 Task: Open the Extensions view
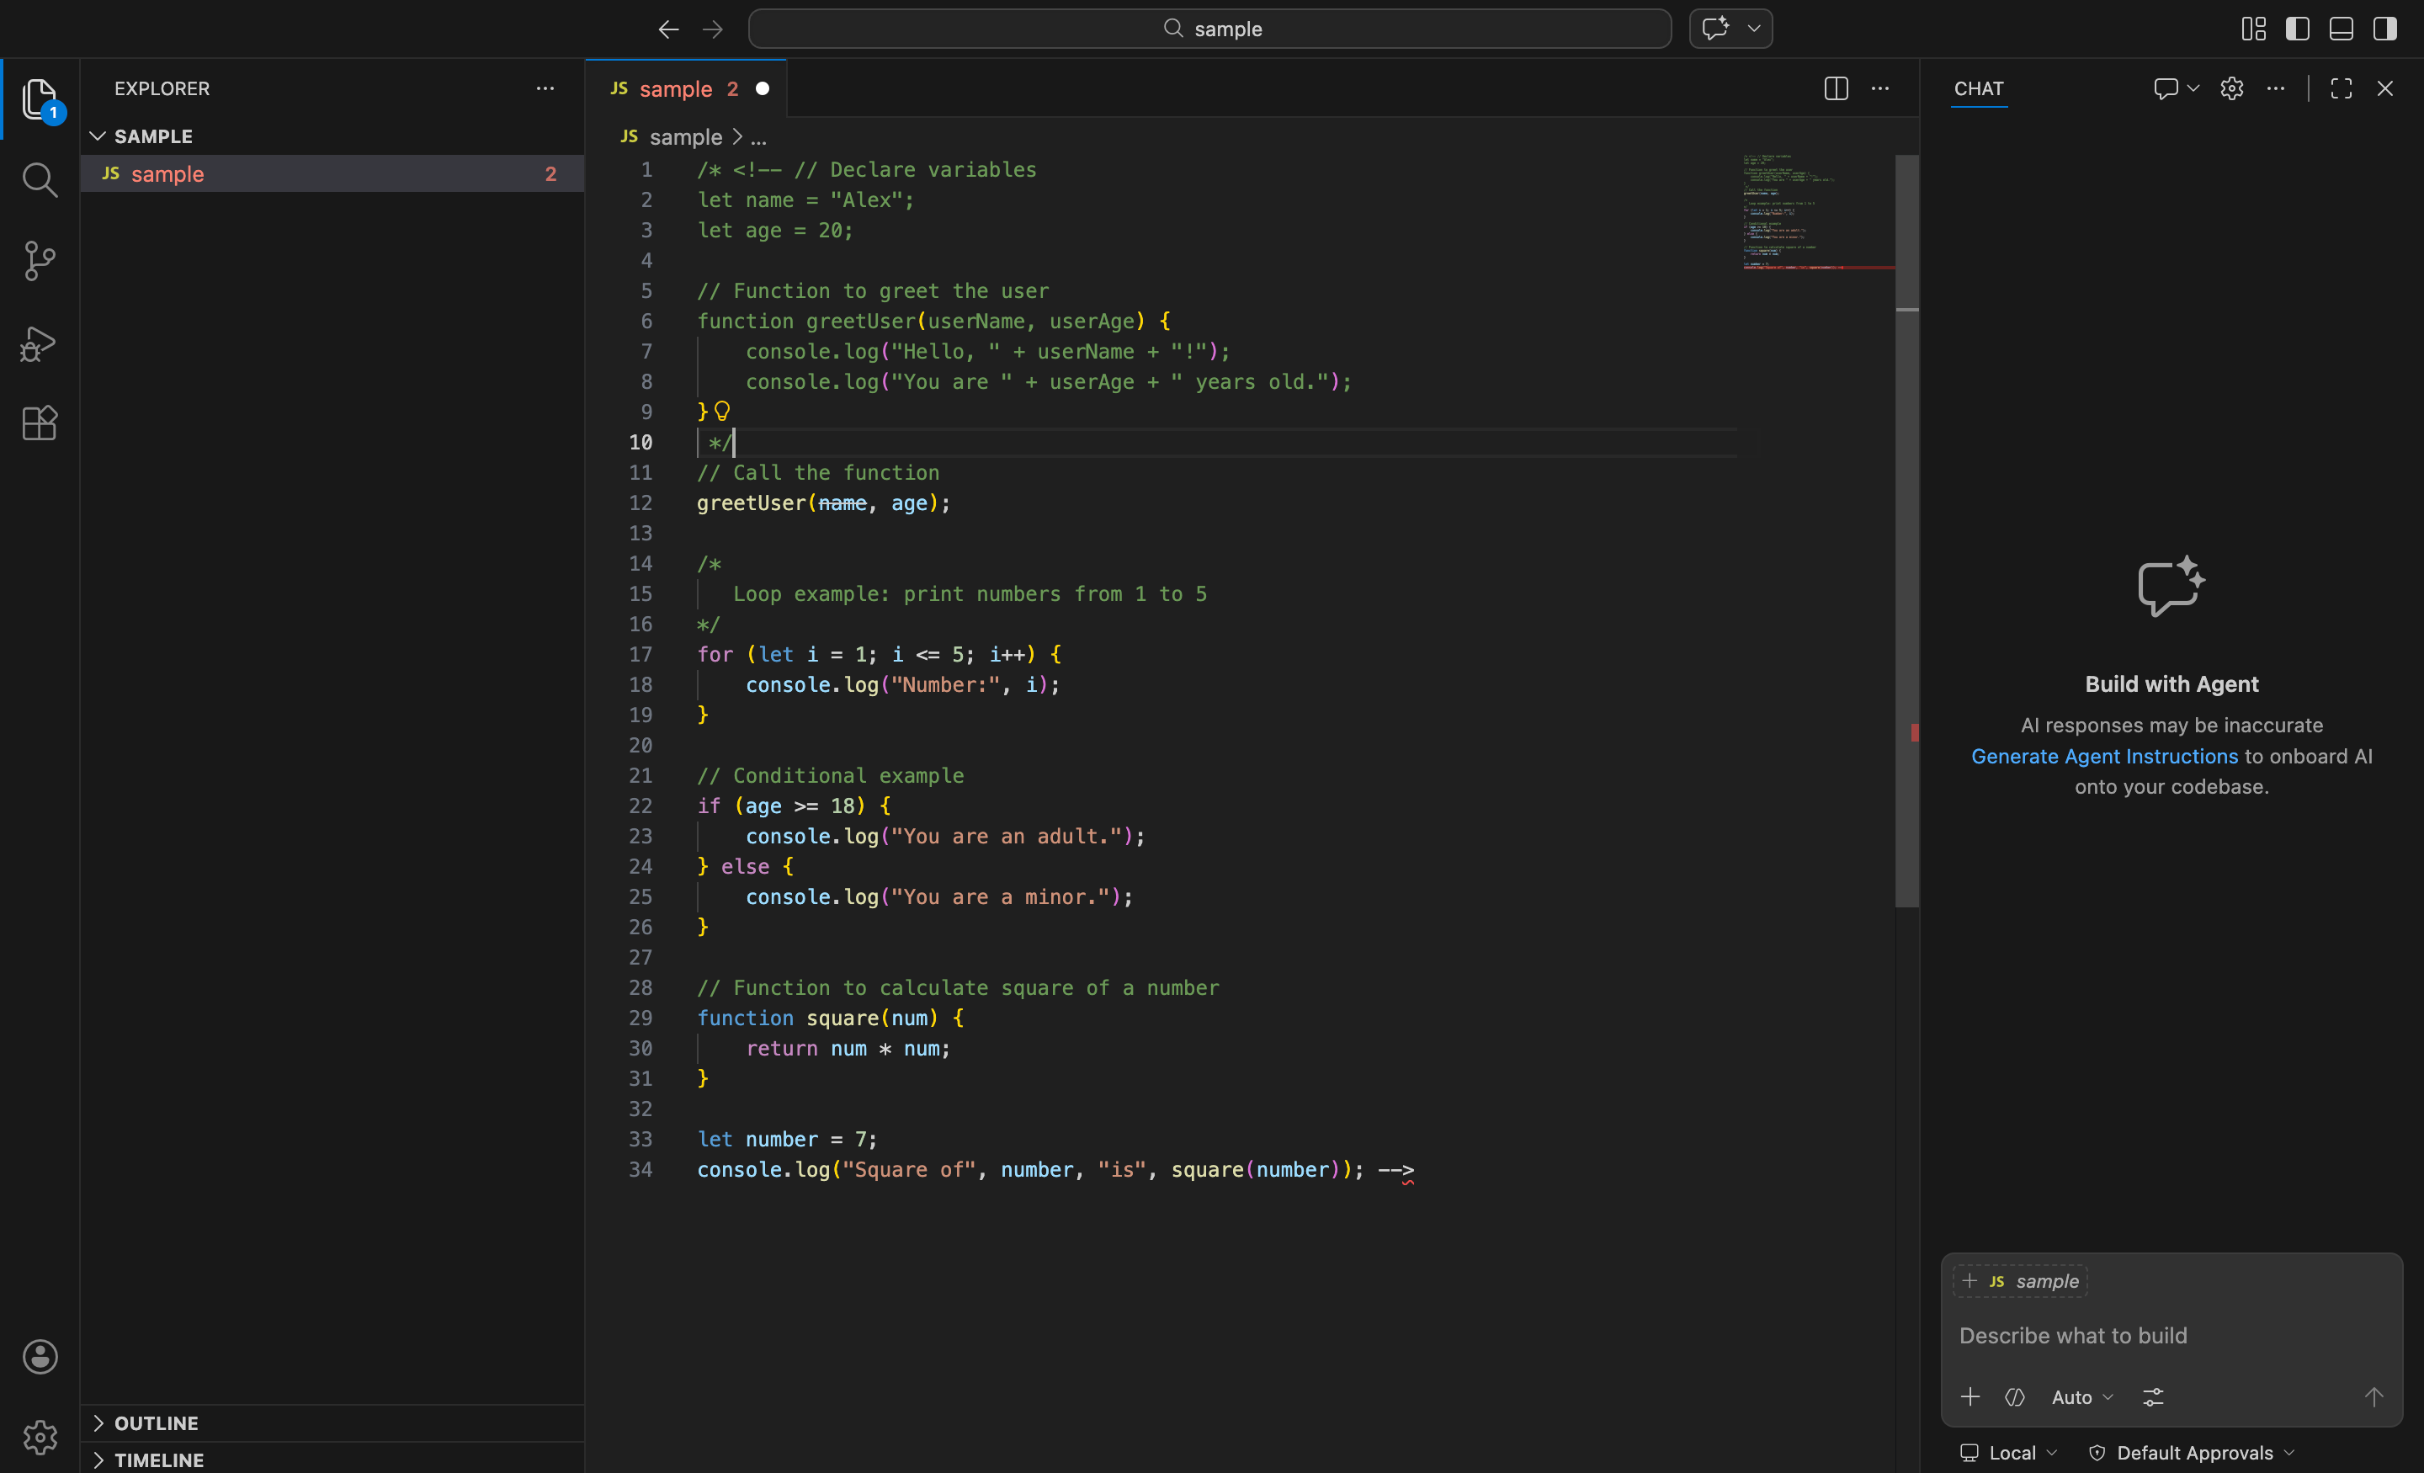(40, 423)
